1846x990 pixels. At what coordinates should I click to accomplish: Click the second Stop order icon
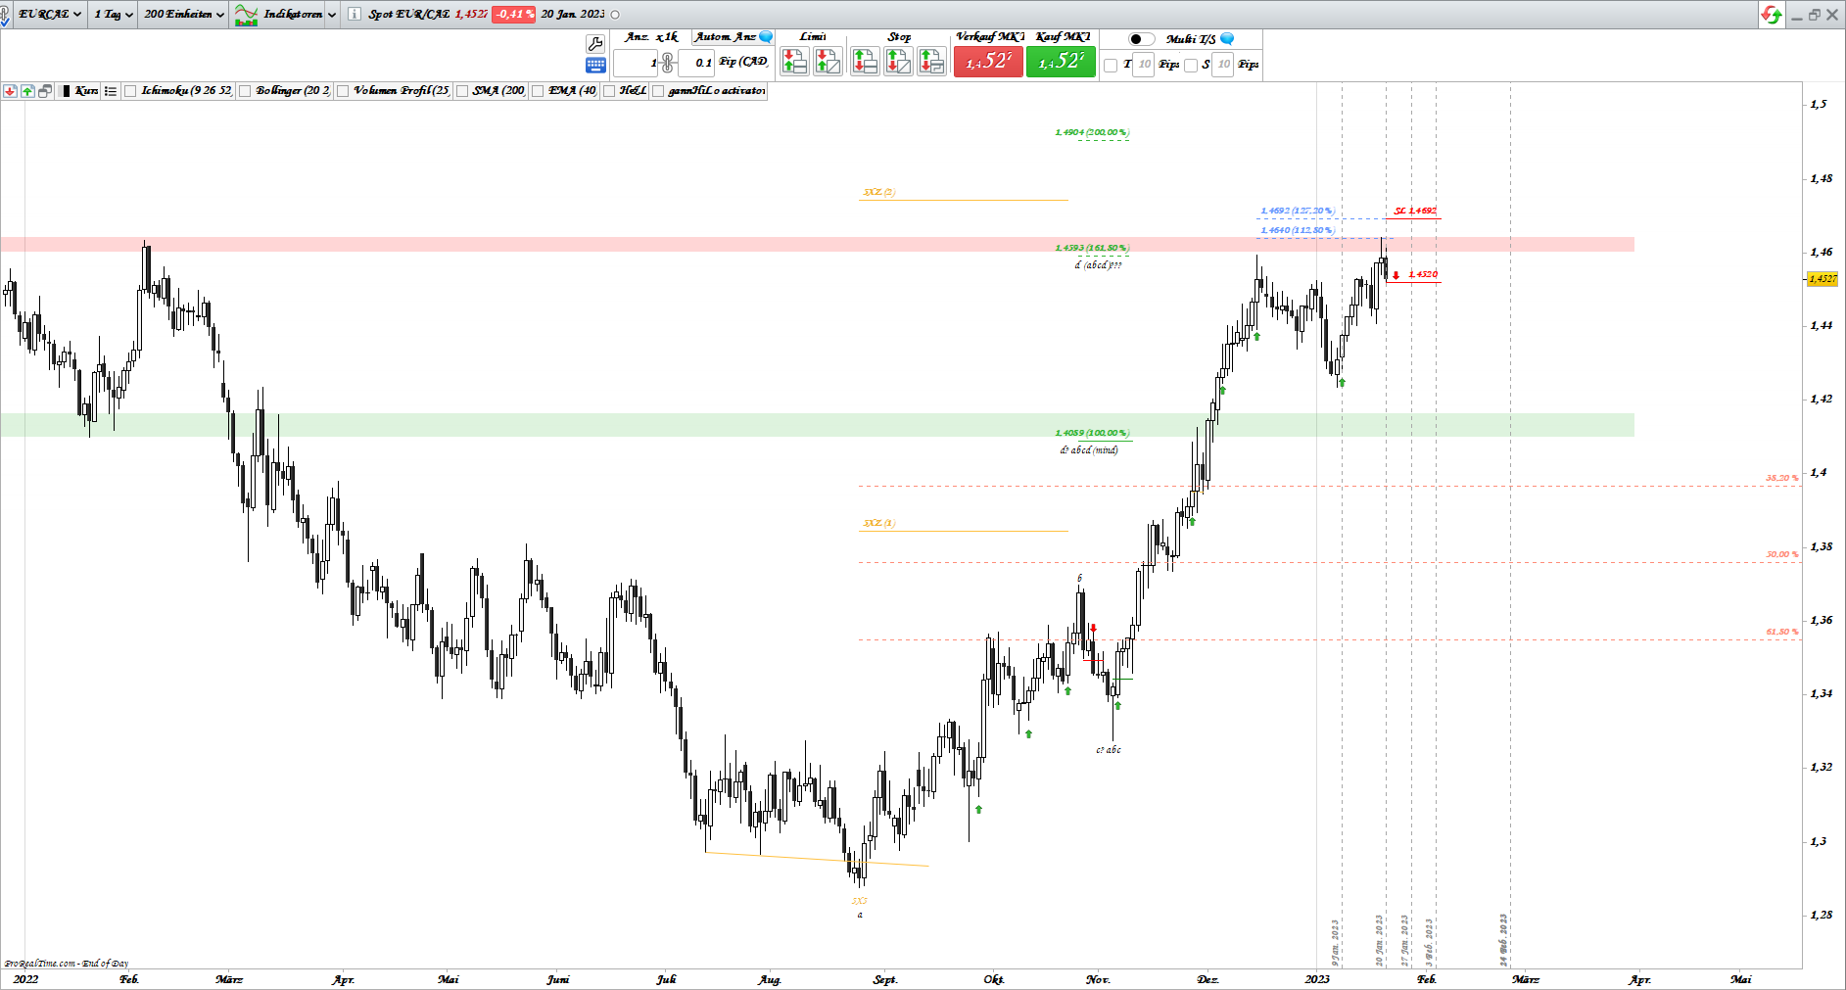[x=898, y=62]
